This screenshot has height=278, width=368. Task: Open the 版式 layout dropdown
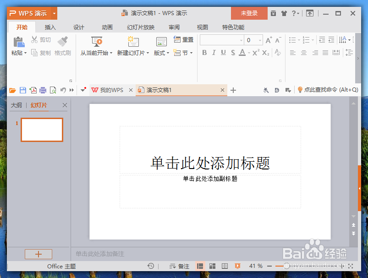pyautogui.click(x=161, y=53)
